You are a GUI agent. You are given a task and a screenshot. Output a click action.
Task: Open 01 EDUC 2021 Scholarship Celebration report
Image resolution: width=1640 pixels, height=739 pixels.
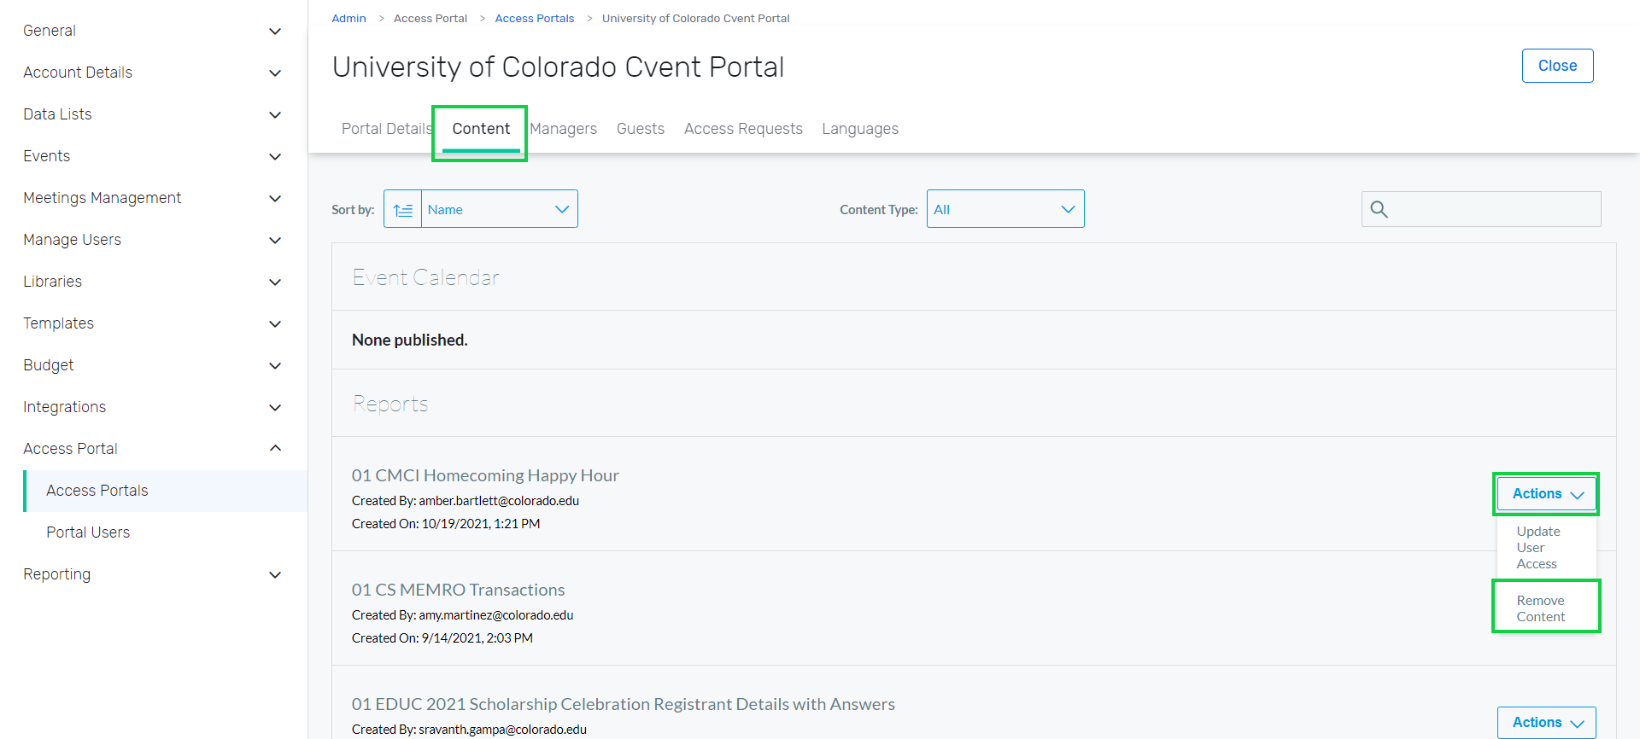[624, 704]
